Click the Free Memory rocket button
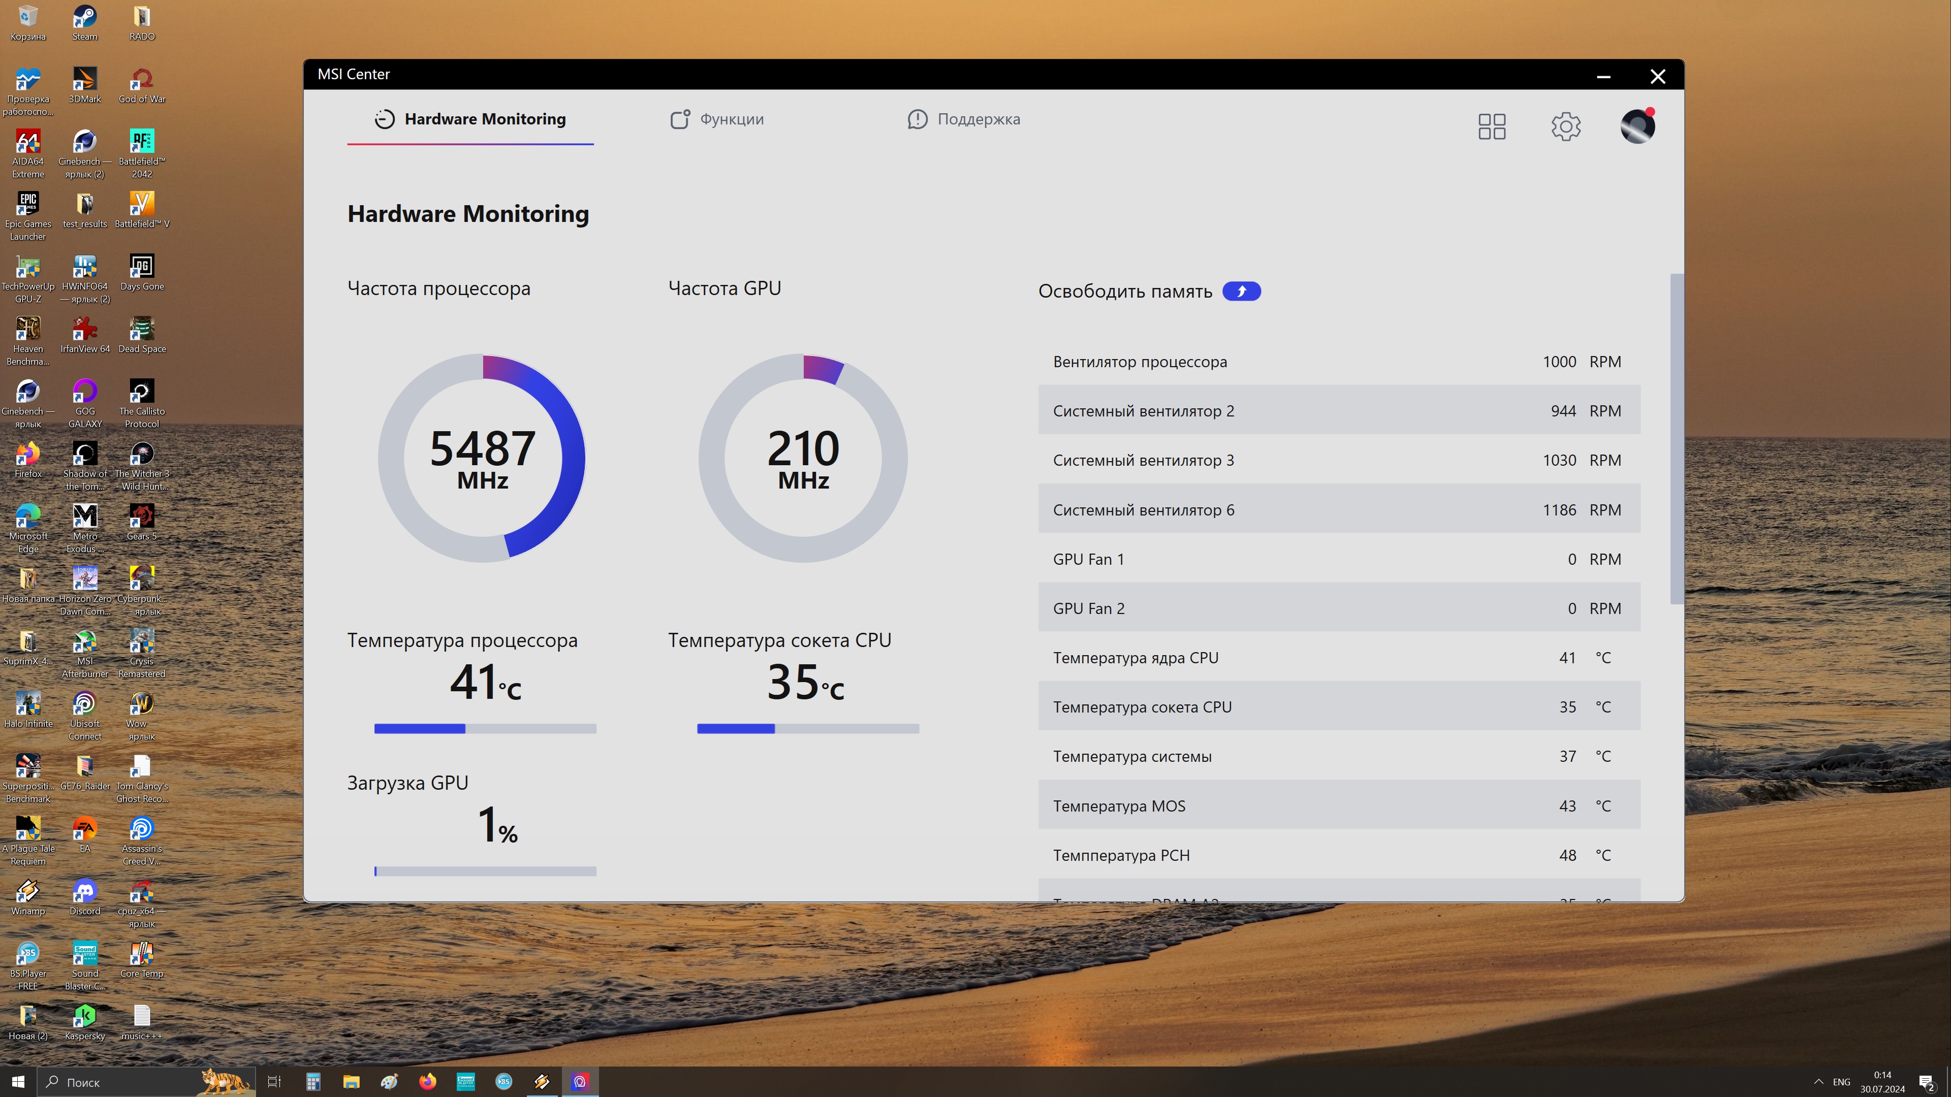The width and height of the screenshot is (1951, 1097). (1241, 292)
